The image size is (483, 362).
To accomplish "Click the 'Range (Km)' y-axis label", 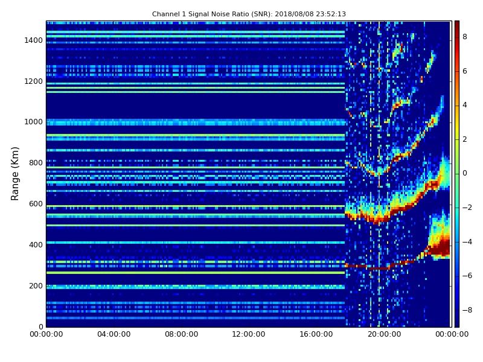I will (14, 174).
